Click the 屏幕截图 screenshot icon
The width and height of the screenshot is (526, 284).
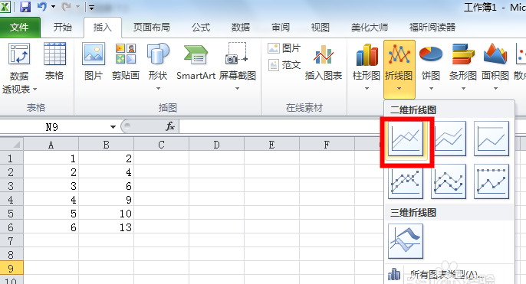point(237,54)
